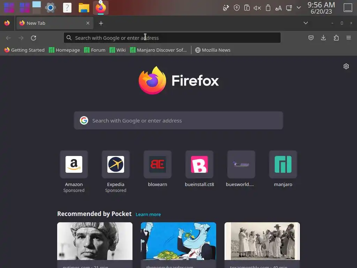357x268 pixels.
Task: Open a new tab with plus
Action: point(101,23)
